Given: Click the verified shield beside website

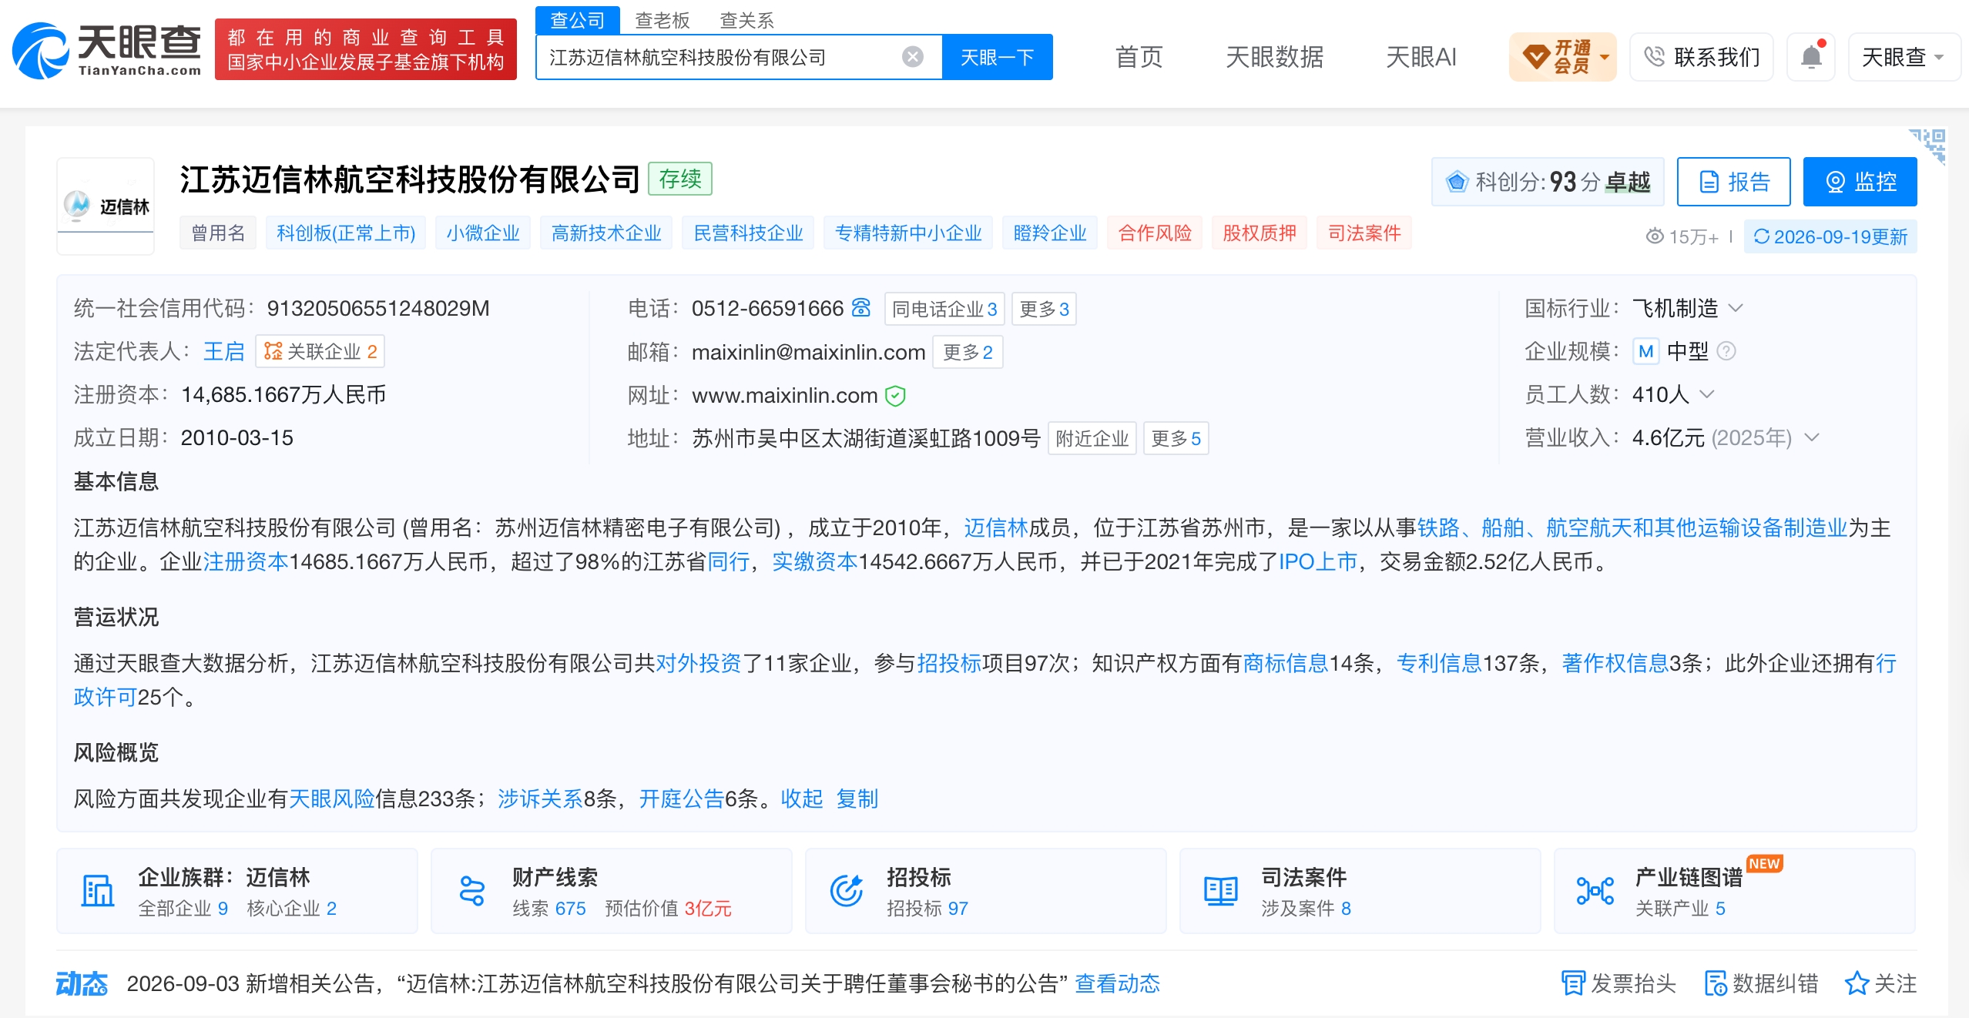Looking at the screenshot, I should pyautogui.click(x=895, y=396).
